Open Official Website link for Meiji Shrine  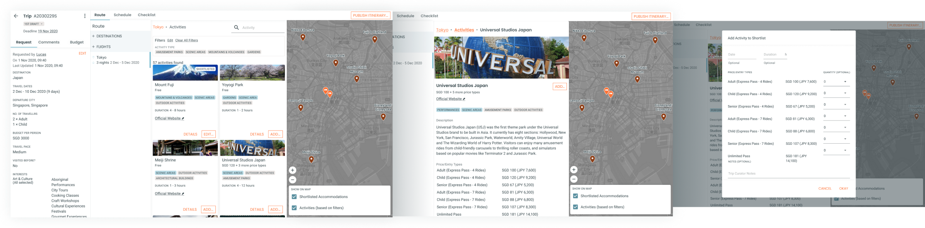(170, 194)
